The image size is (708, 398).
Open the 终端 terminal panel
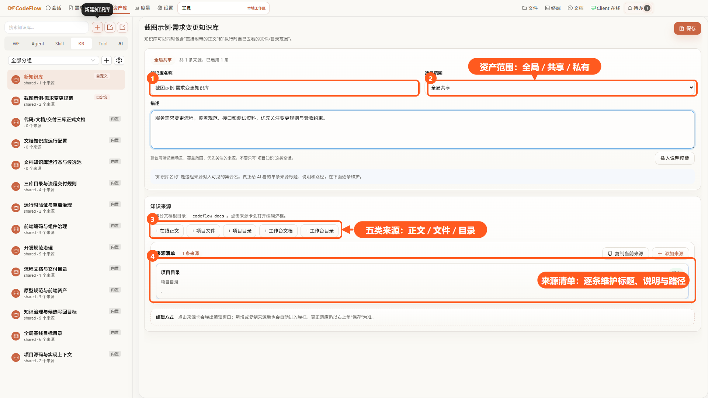[553, 8]
